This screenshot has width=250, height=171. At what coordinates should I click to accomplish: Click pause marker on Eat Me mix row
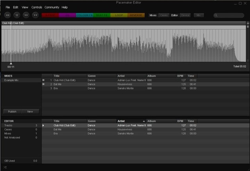tap(43, 84)
